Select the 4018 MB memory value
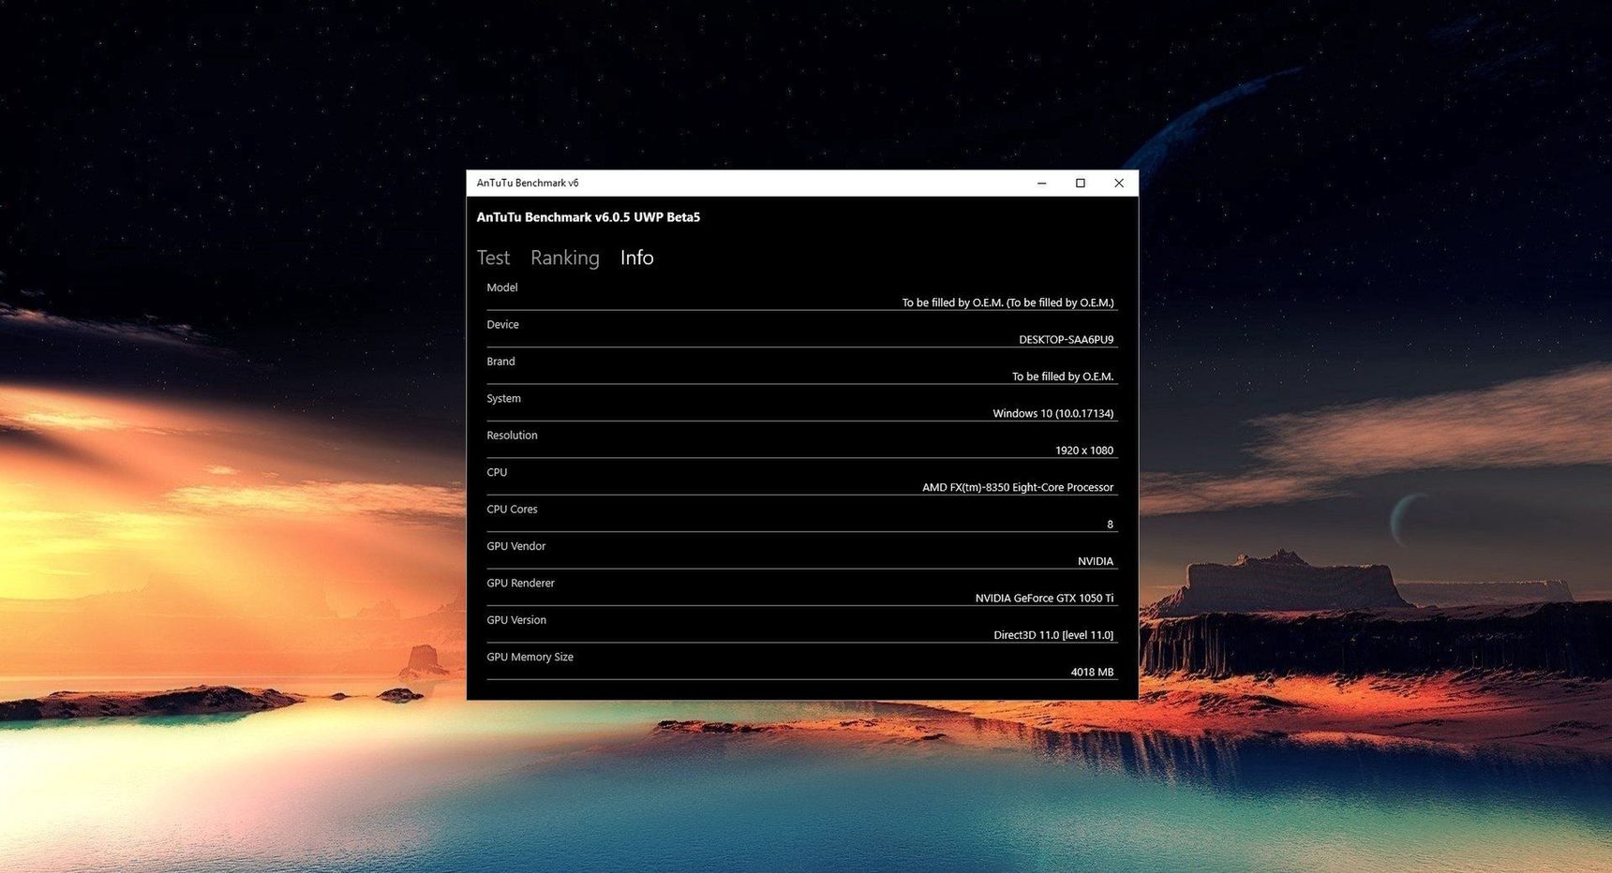Image resolution: width=1612 pixels, height=873 pixels. point(1092,672)
